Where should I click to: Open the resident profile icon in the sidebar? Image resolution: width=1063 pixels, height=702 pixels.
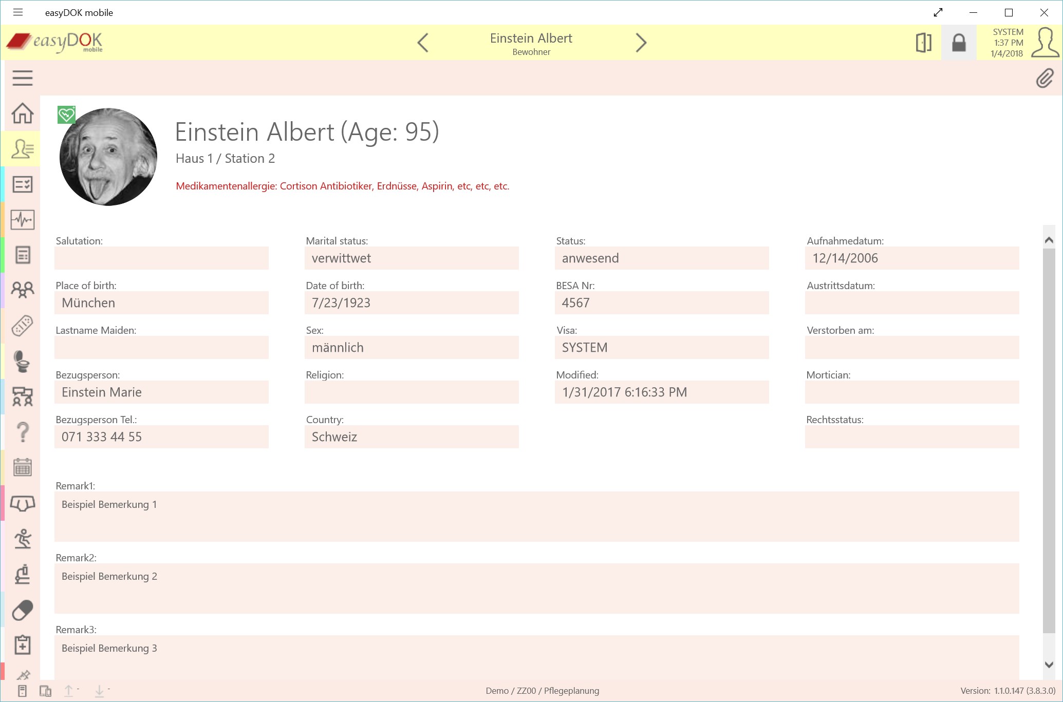(22, 148)
